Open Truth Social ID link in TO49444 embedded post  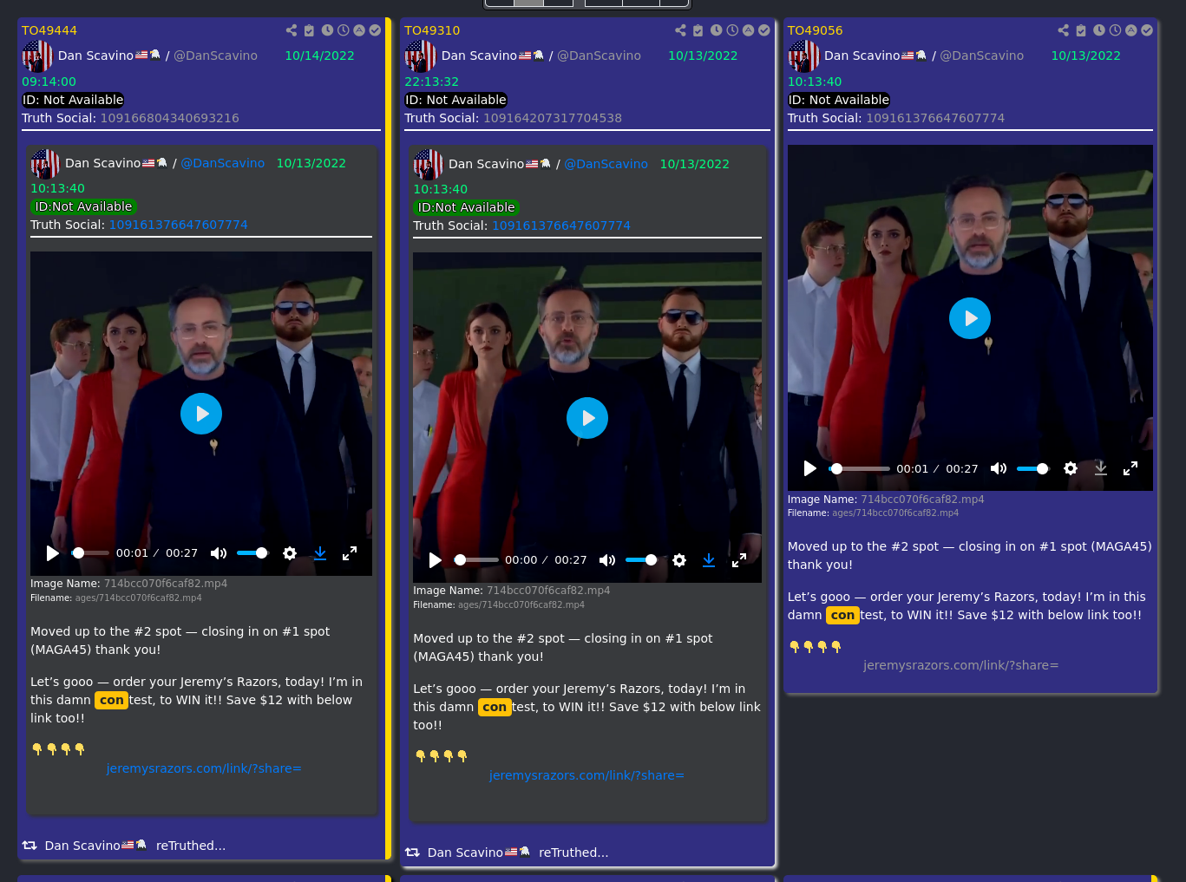(179, 225)
